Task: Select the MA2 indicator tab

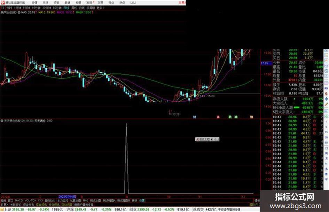Action: tap(86, 201)
